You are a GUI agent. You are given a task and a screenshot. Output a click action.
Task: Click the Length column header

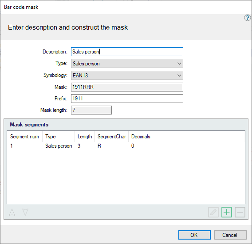pyautogui.click(x=85, y=137)
